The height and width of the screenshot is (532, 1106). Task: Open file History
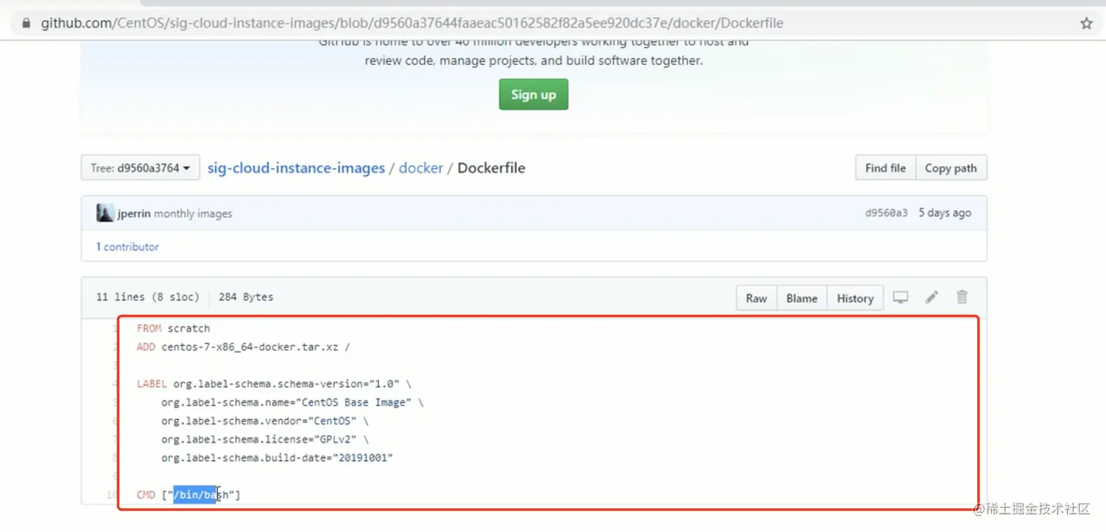855,298
